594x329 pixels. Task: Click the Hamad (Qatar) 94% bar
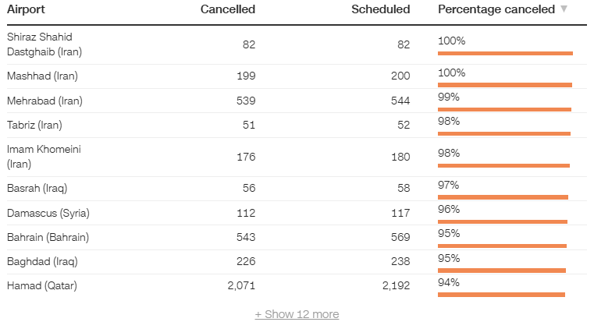coord(501,295)
